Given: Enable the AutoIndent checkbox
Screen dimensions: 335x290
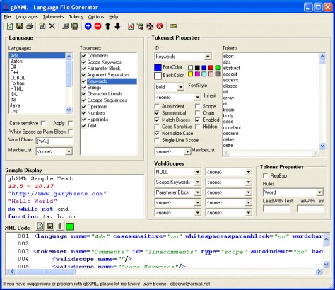Looking at the screenshot, I should click(157, 106).
